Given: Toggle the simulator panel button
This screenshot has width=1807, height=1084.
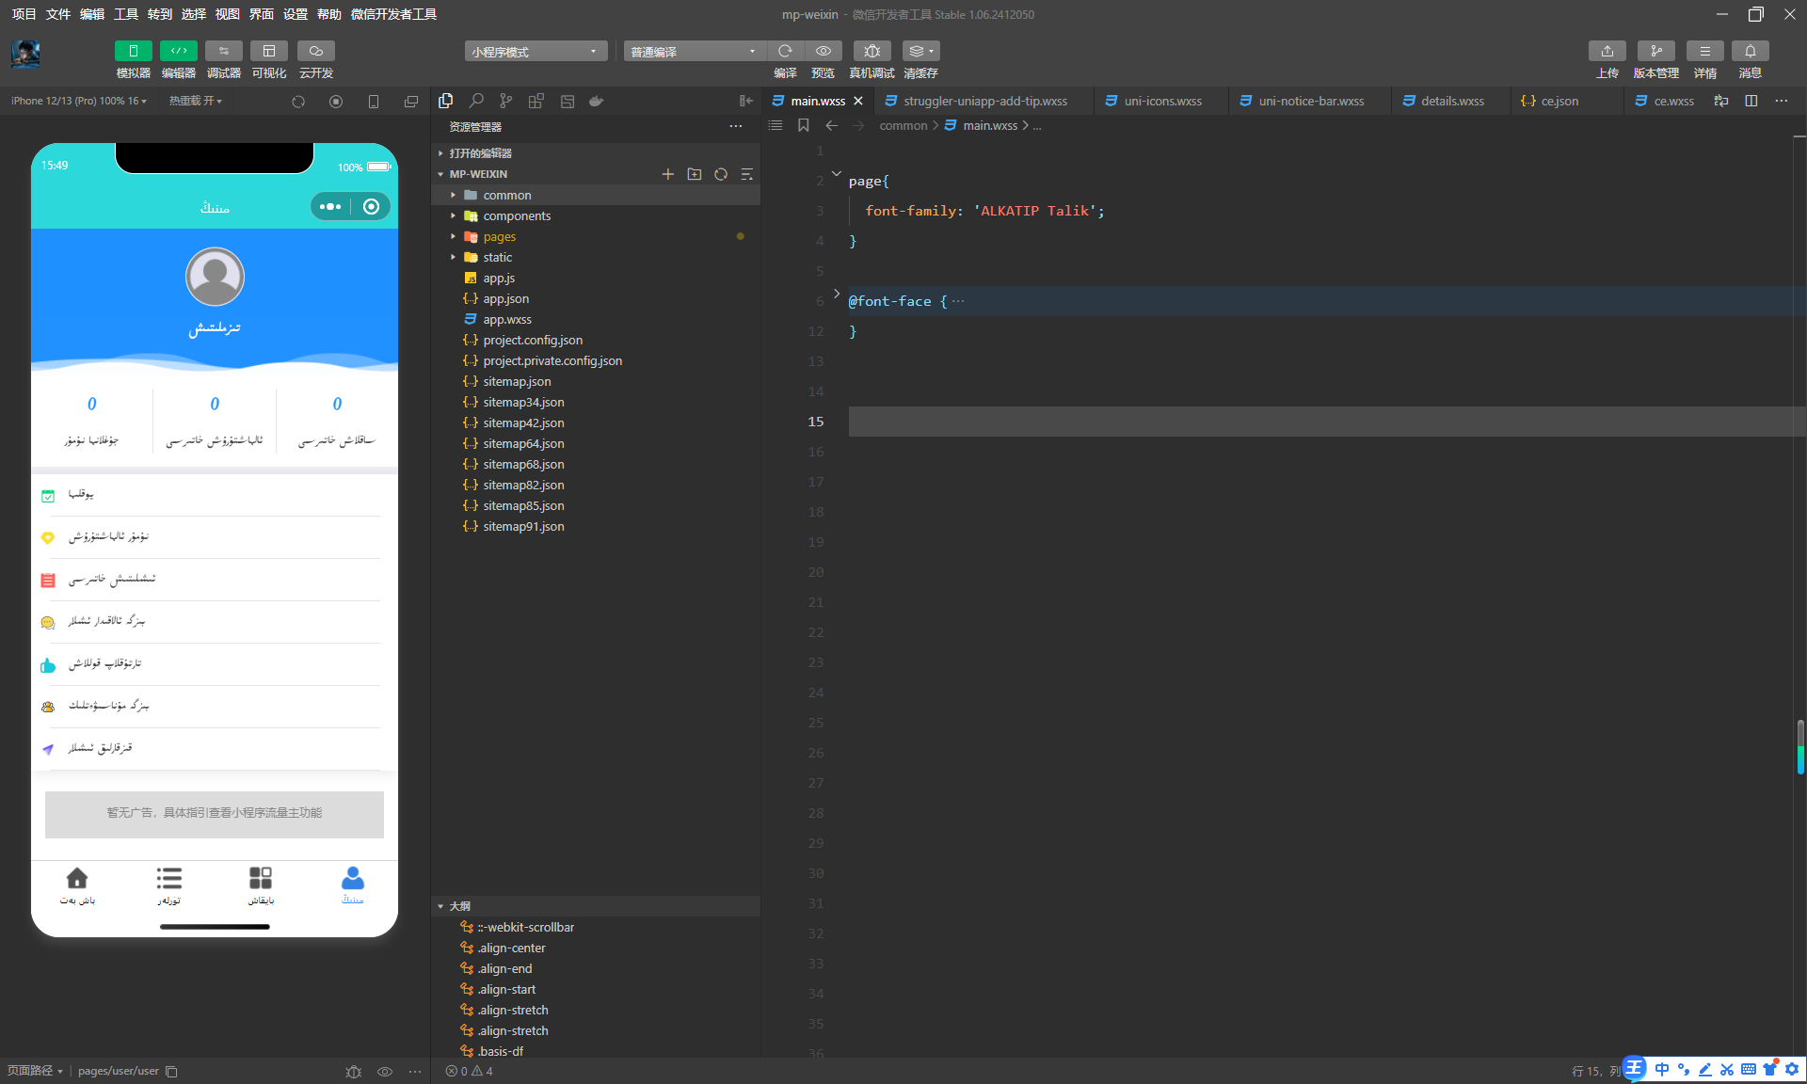Looking at the screenshot, I should [133, 51].
